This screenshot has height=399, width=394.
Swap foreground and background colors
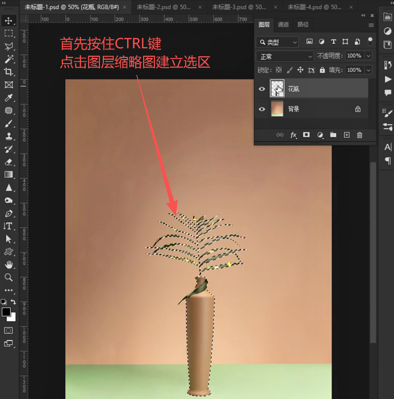pos(13,302)
